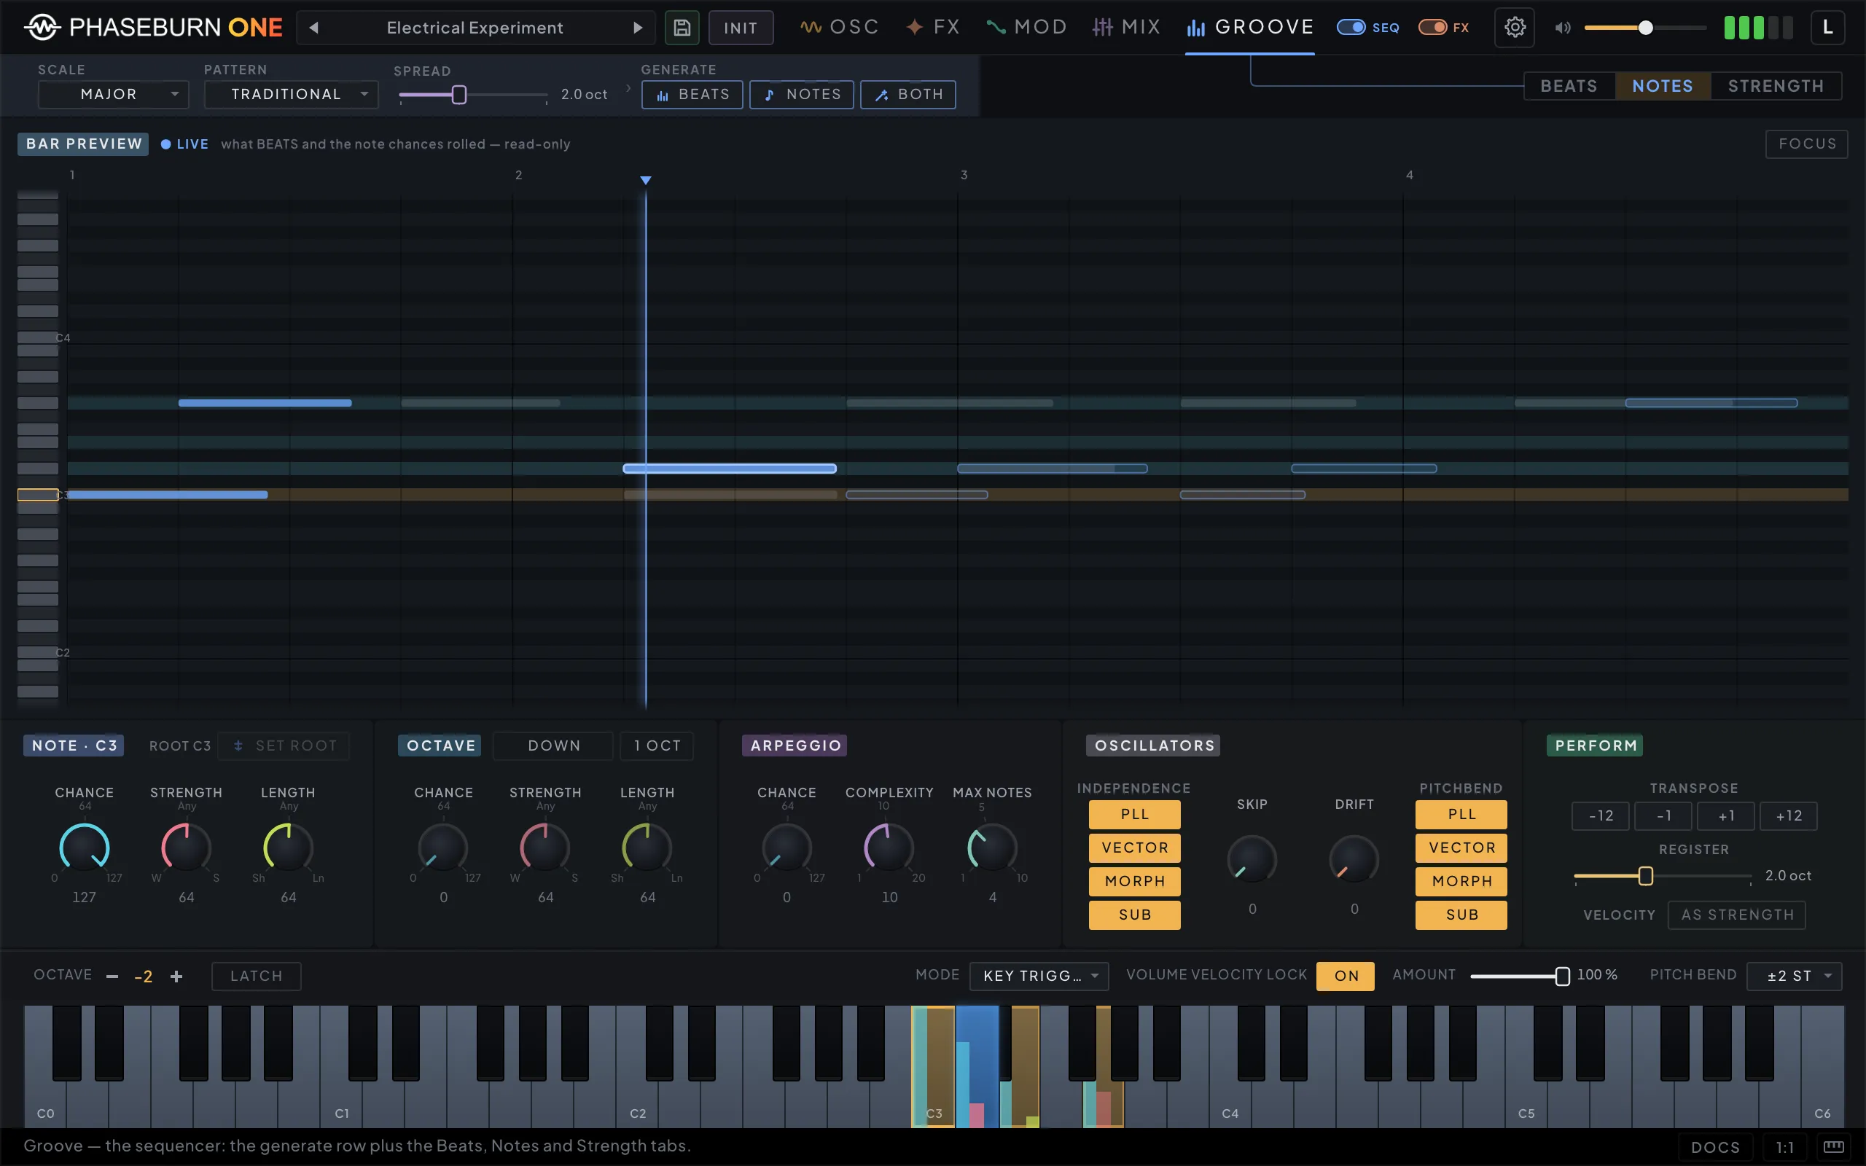Image resolution: width=1866 pixels, height=1166 pixels.
Task: Transpose up with the +1 button
Action: pos(1725,816)
